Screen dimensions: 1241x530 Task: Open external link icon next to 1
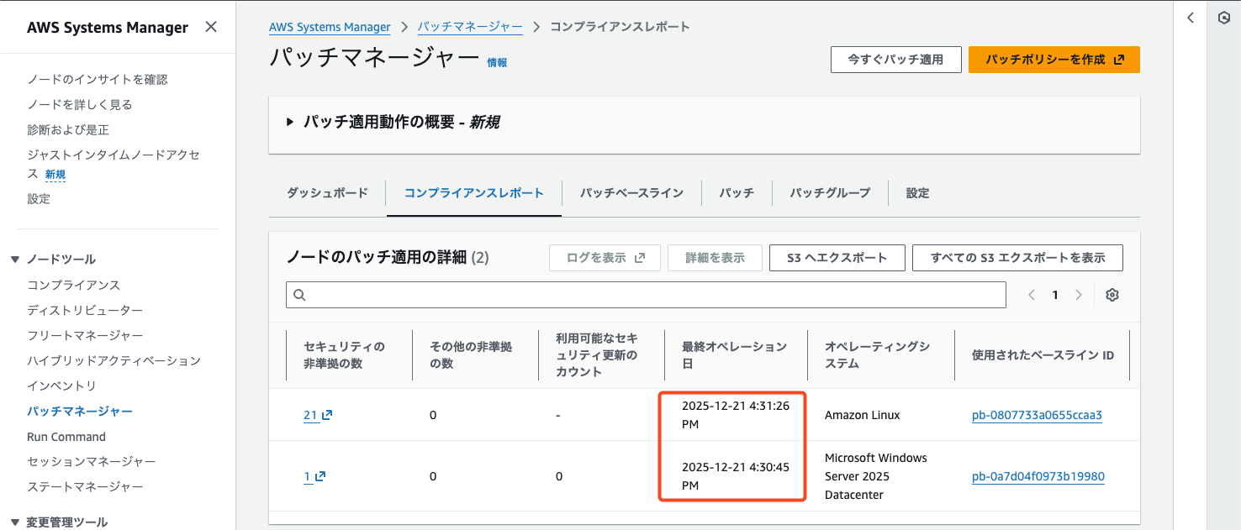coord(320,476)
